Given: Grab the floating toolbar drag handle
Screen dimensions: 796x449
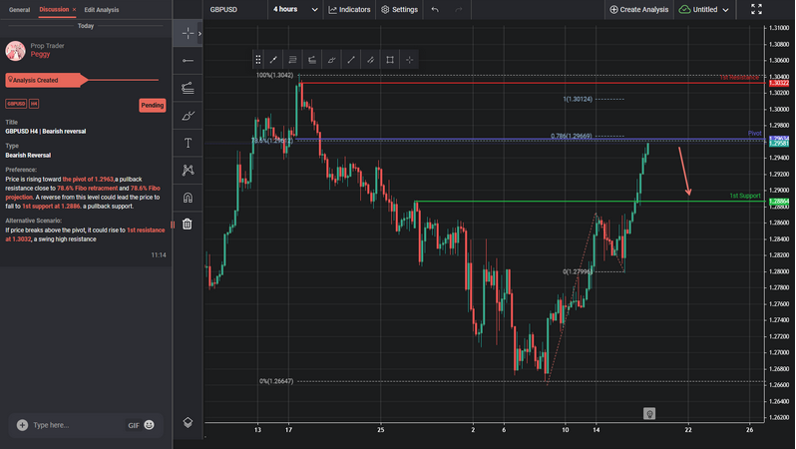Looking at the screenshot, I should 258,60.
